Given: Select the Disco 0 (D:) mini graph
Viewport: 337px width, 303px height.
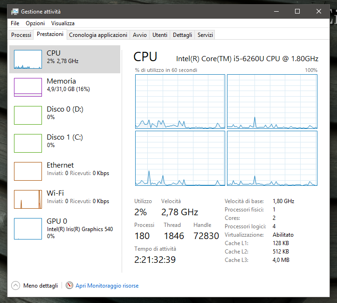Looking at the screenshot, I should (x=28, y=115).
